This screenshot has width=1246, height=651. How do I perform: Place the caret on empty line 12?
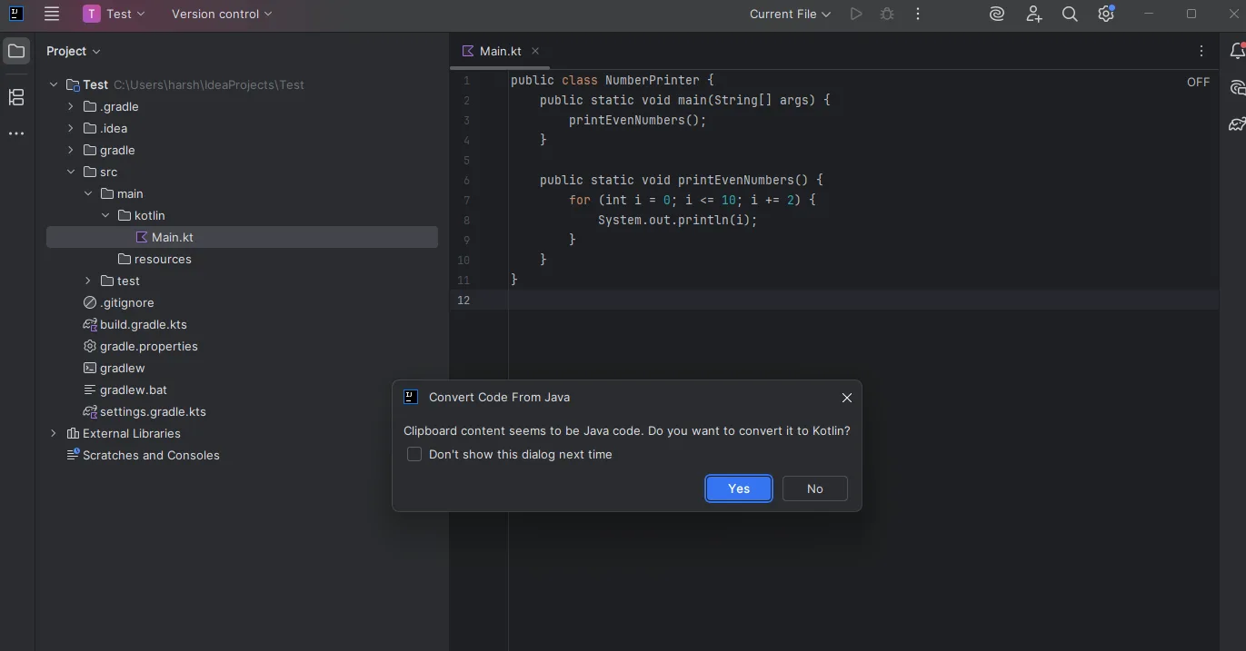click(863, 300)
